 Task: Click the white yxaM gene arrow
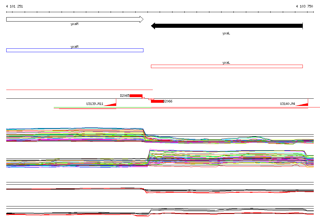pos(75,19)
